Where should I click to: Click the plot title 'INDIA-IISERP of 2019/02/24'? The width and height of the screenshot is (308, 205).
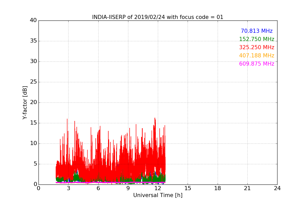[x=158, y=17]
